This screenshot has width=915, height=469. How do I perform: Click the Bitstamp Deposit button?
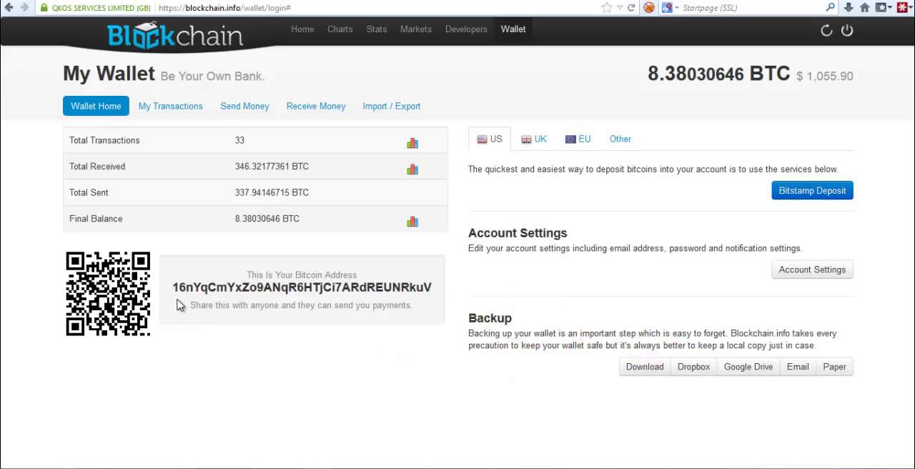pos(812,190)
